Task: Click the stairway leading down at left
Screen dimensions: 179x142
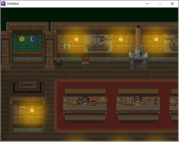Action: [27, 83]
